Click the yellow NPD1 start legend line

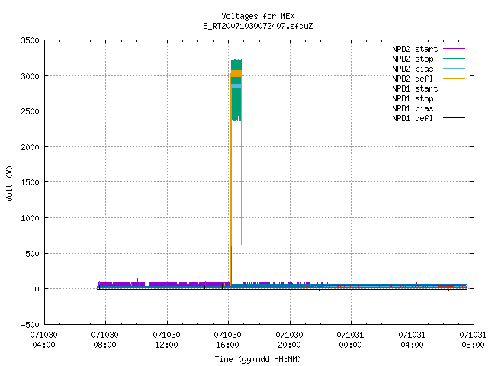(x=454, y=88)
